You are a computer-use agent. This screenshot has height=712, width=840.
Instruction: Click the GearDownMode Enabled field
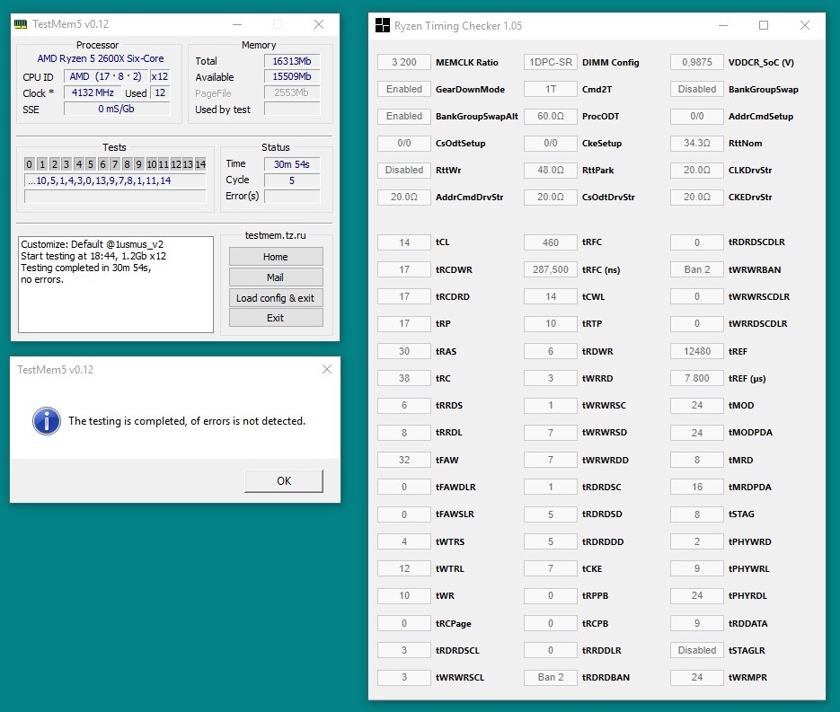point(404,90)
